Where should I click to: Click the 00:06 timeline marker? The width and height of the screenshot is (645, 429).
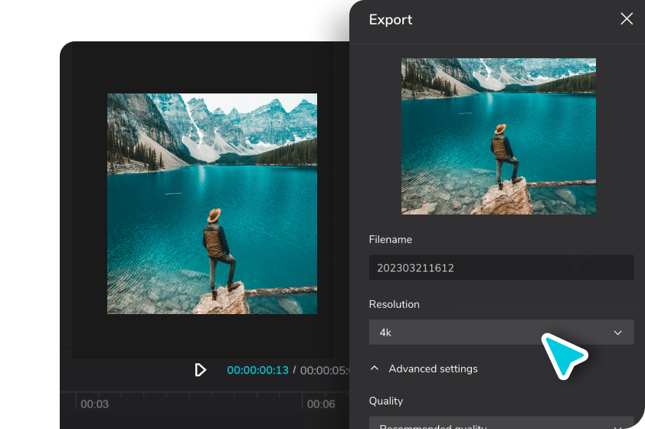(321, 404)
